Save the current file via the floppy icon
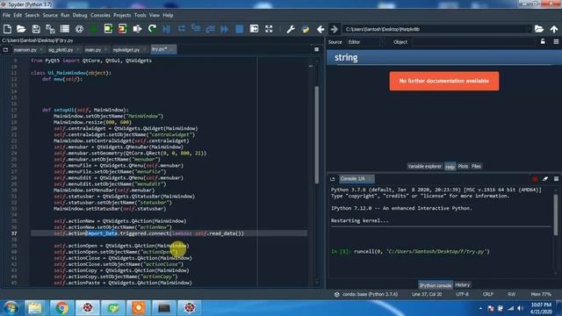The height and width of the screenshot is (316, 562). [36, 29]
